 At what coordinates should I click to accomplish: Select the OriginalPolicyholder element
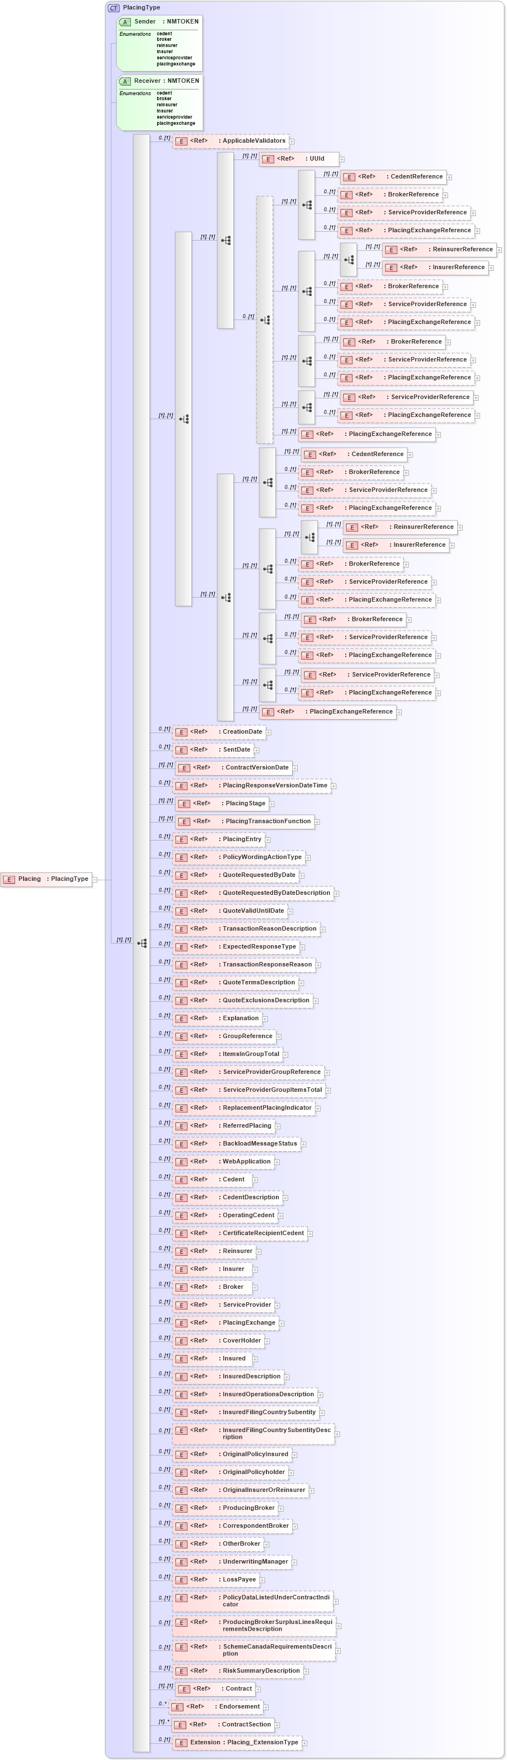230,1472
